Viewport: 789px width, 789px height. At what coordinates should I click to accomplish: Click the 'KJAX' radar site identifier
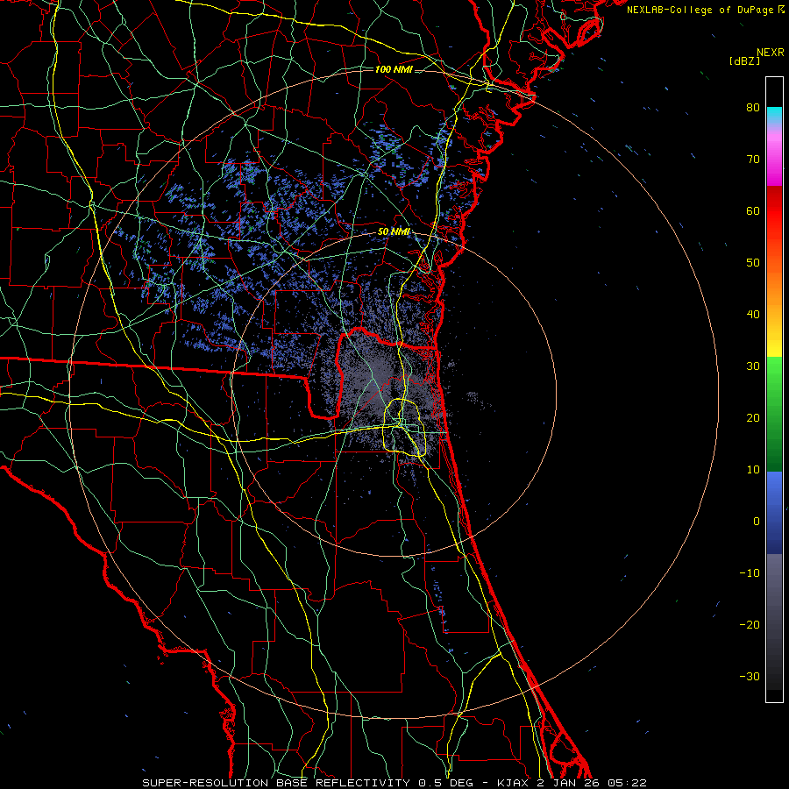pos(515,783)
